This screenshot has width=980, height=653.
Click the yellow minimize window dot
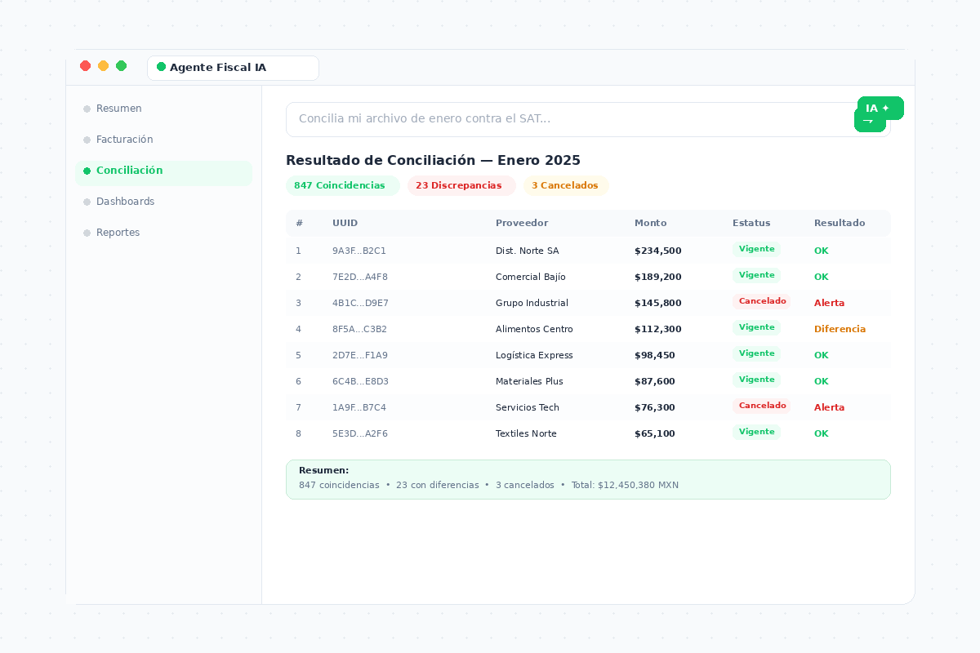pos(103,65)
